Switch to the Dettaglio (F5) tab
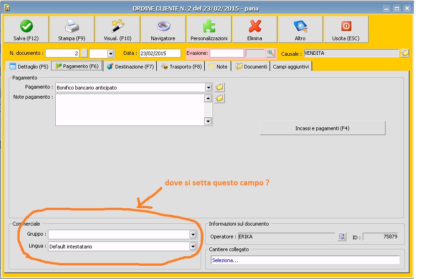The width and height of the screenshot is (430, 279). 29,67
